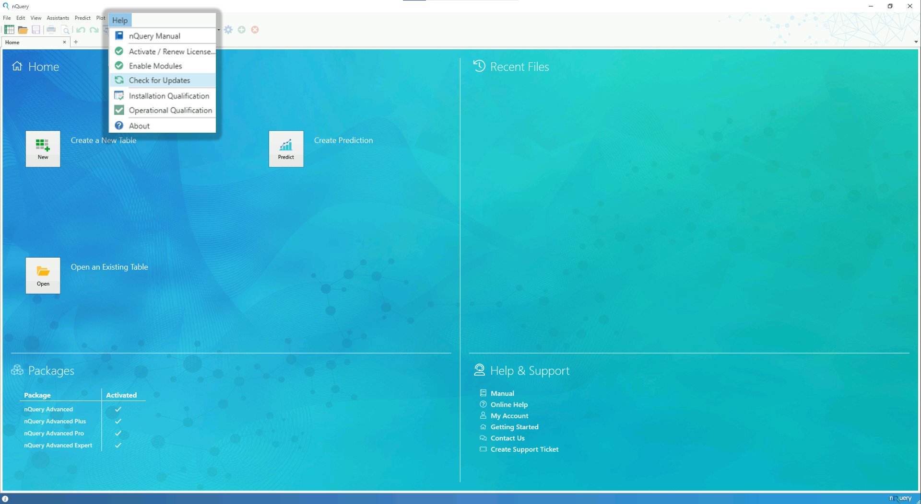Viewport: 921px width, 504px height.
Task: Select Check for Updates menu entry
Action: click(x=159, y=80)
